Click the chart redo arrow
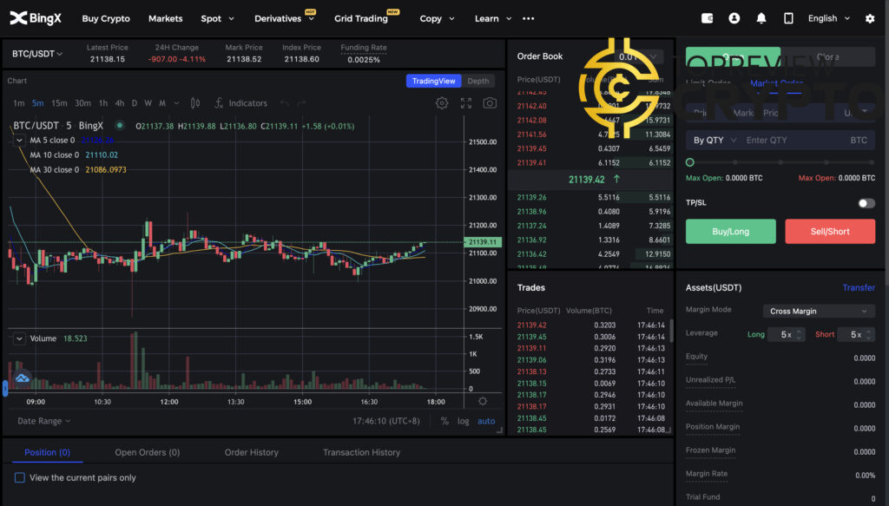The width and height of the screenshot is (889, 506). click(301, 103)
